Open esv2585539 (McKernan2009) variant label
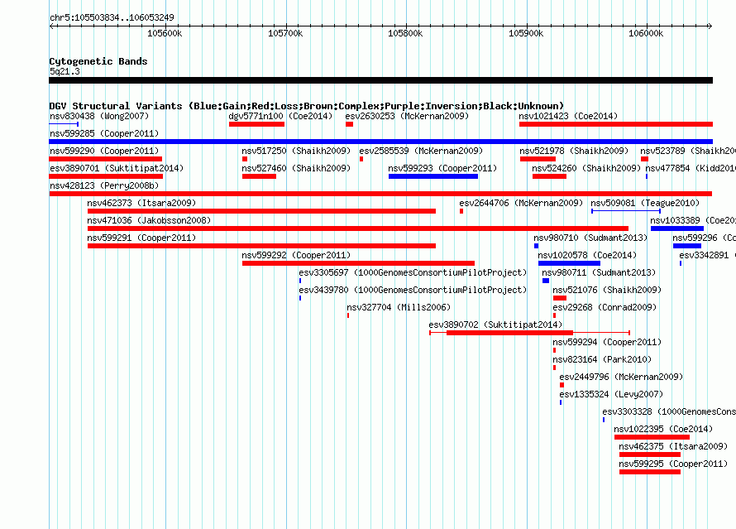736x529 pixels. tap(421, 151)
